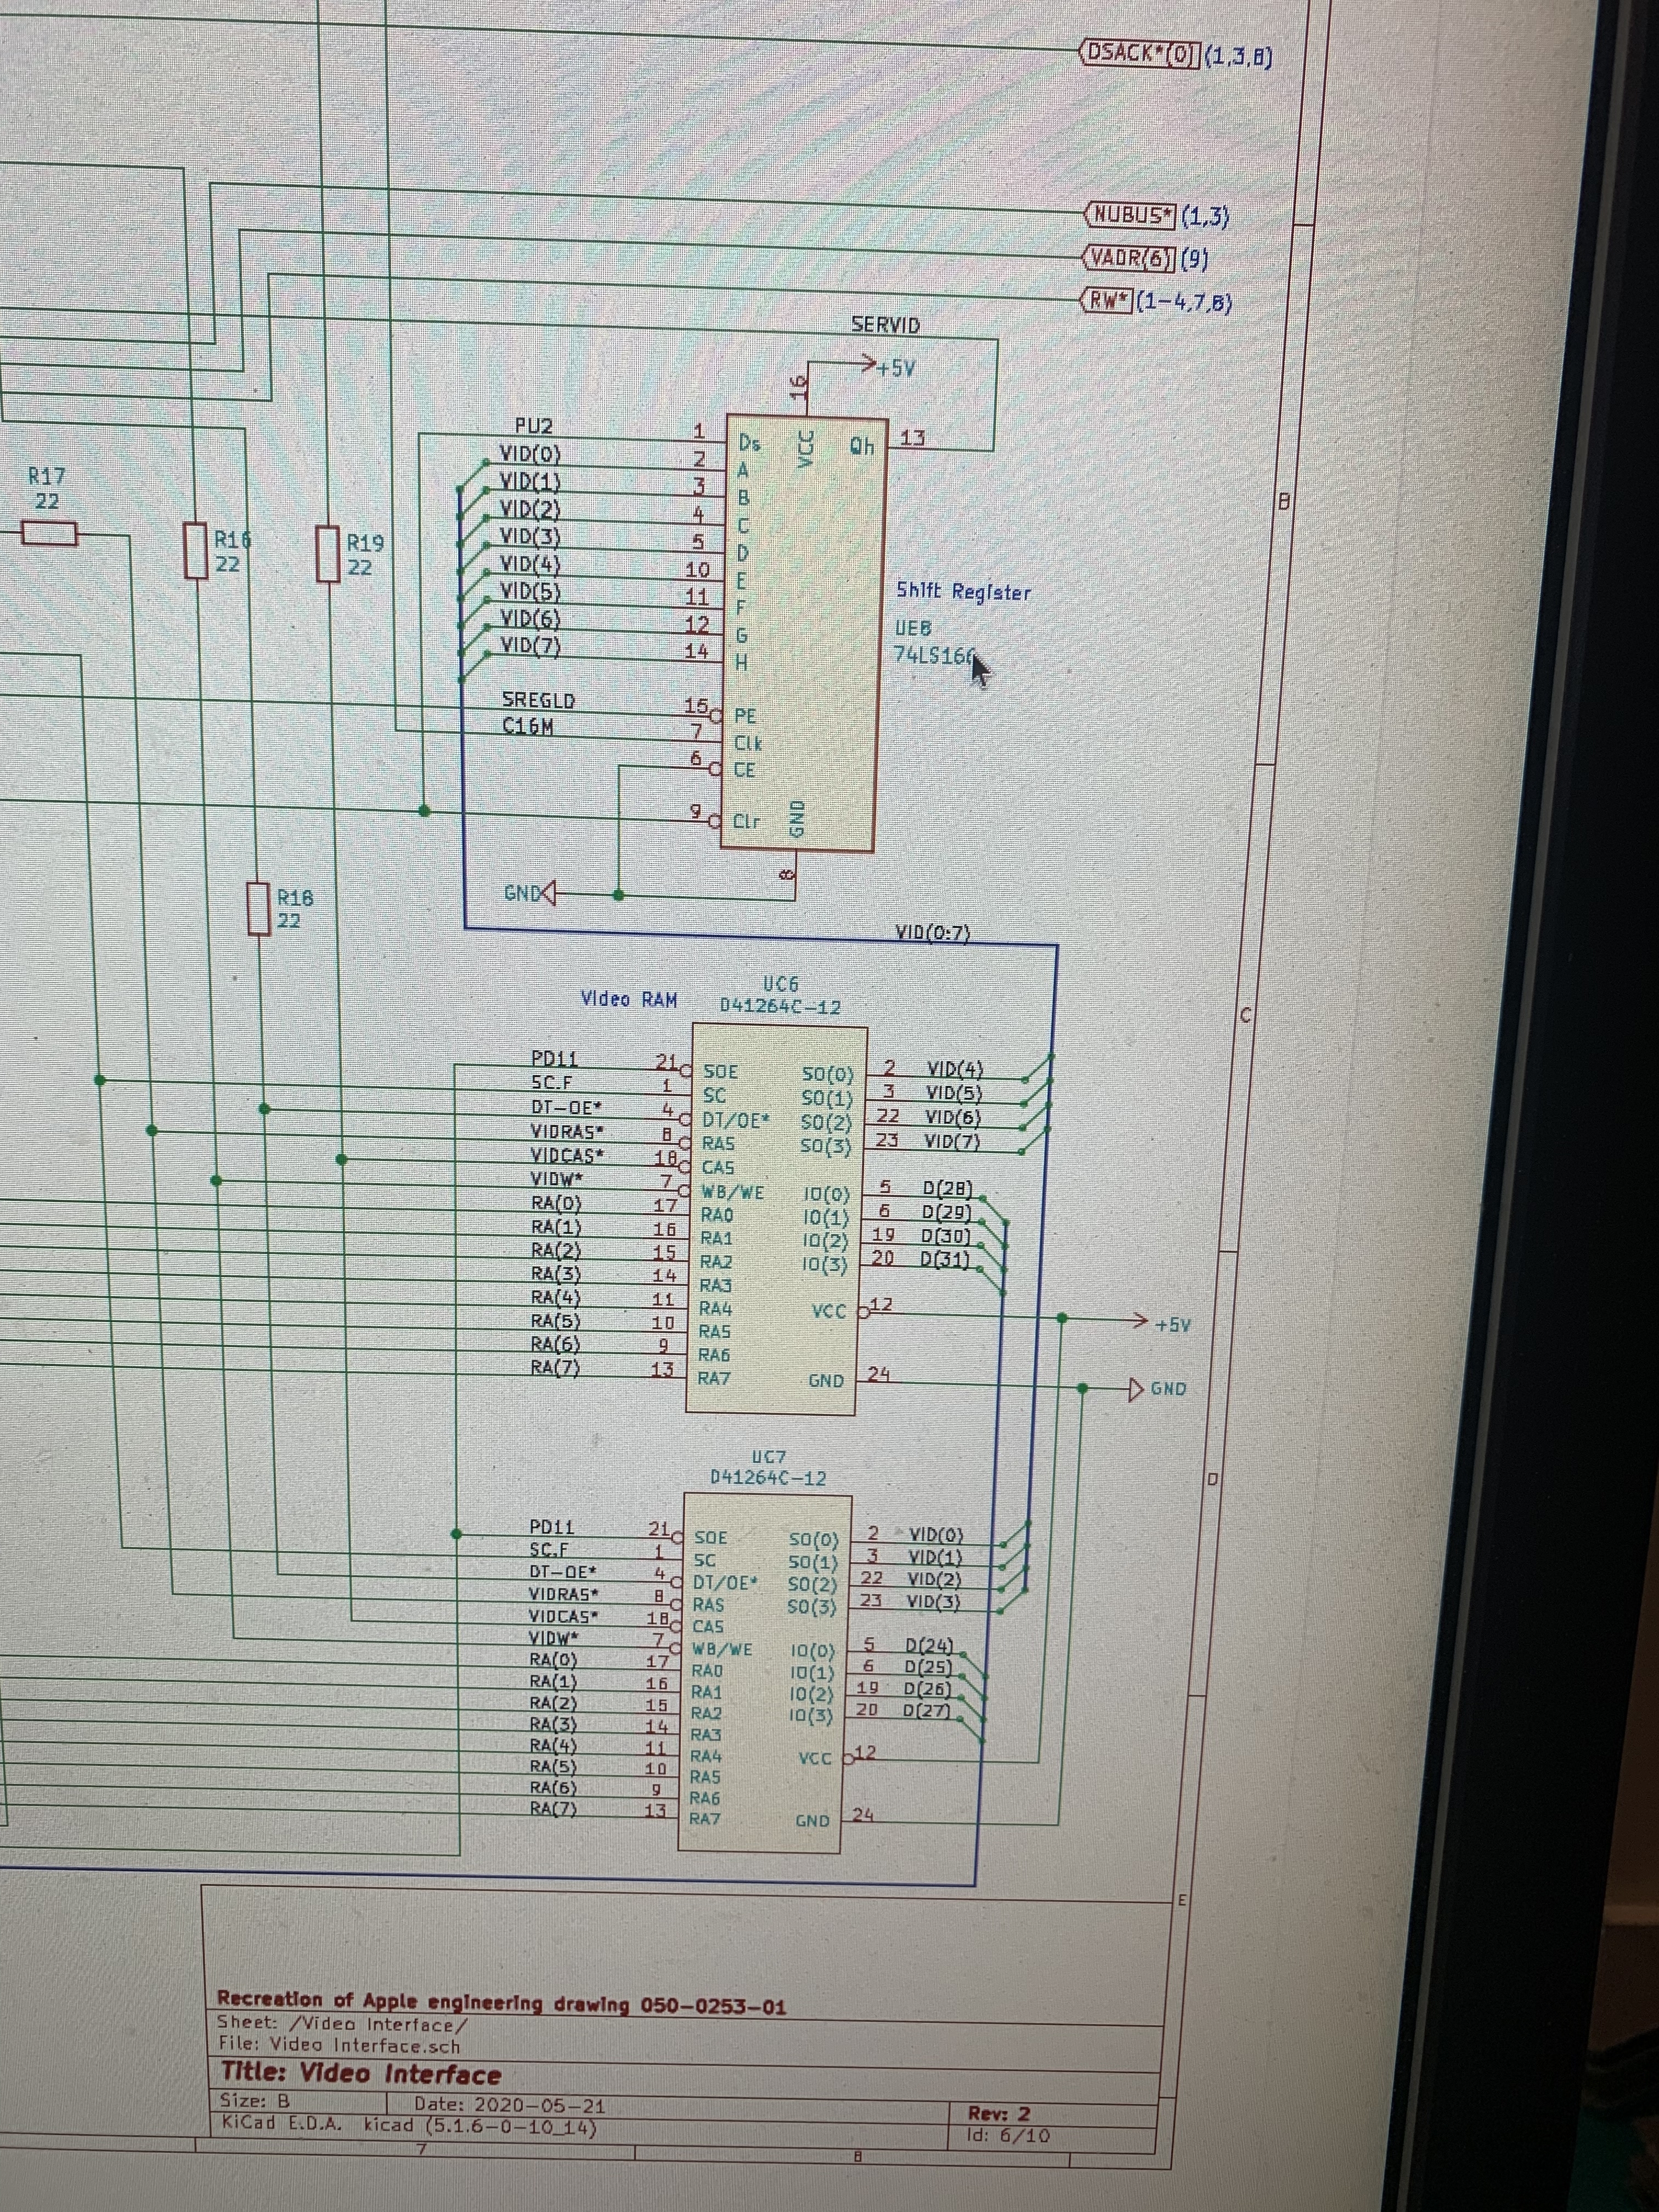Click D(24) label at UC7 IO(0)
The width and height of the screenshot is (1659, 2212).
930,1645
